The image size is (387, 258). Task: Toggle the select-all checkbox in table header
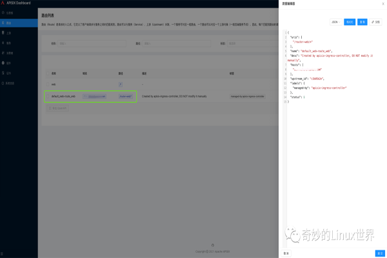(48, 74)
